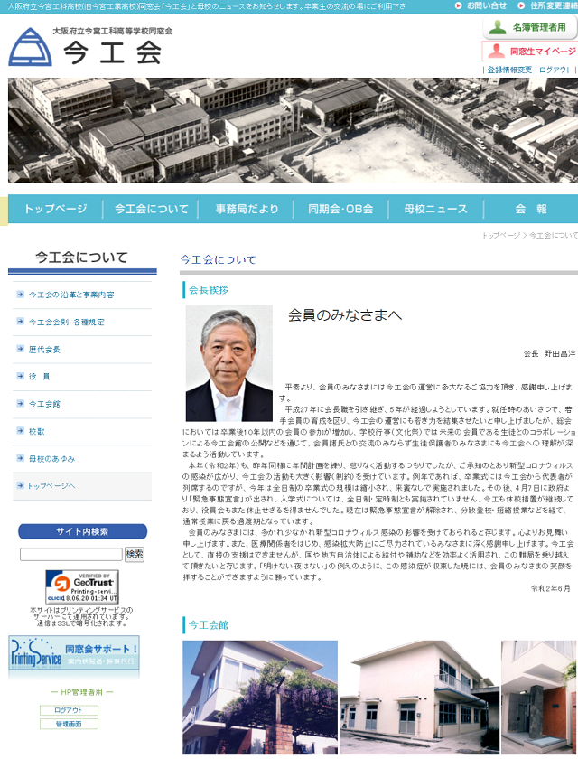Screen dimensions: 578x759
Task: Click the arrow icon beside お問い合せ
Action: click(x=459, y=6)
